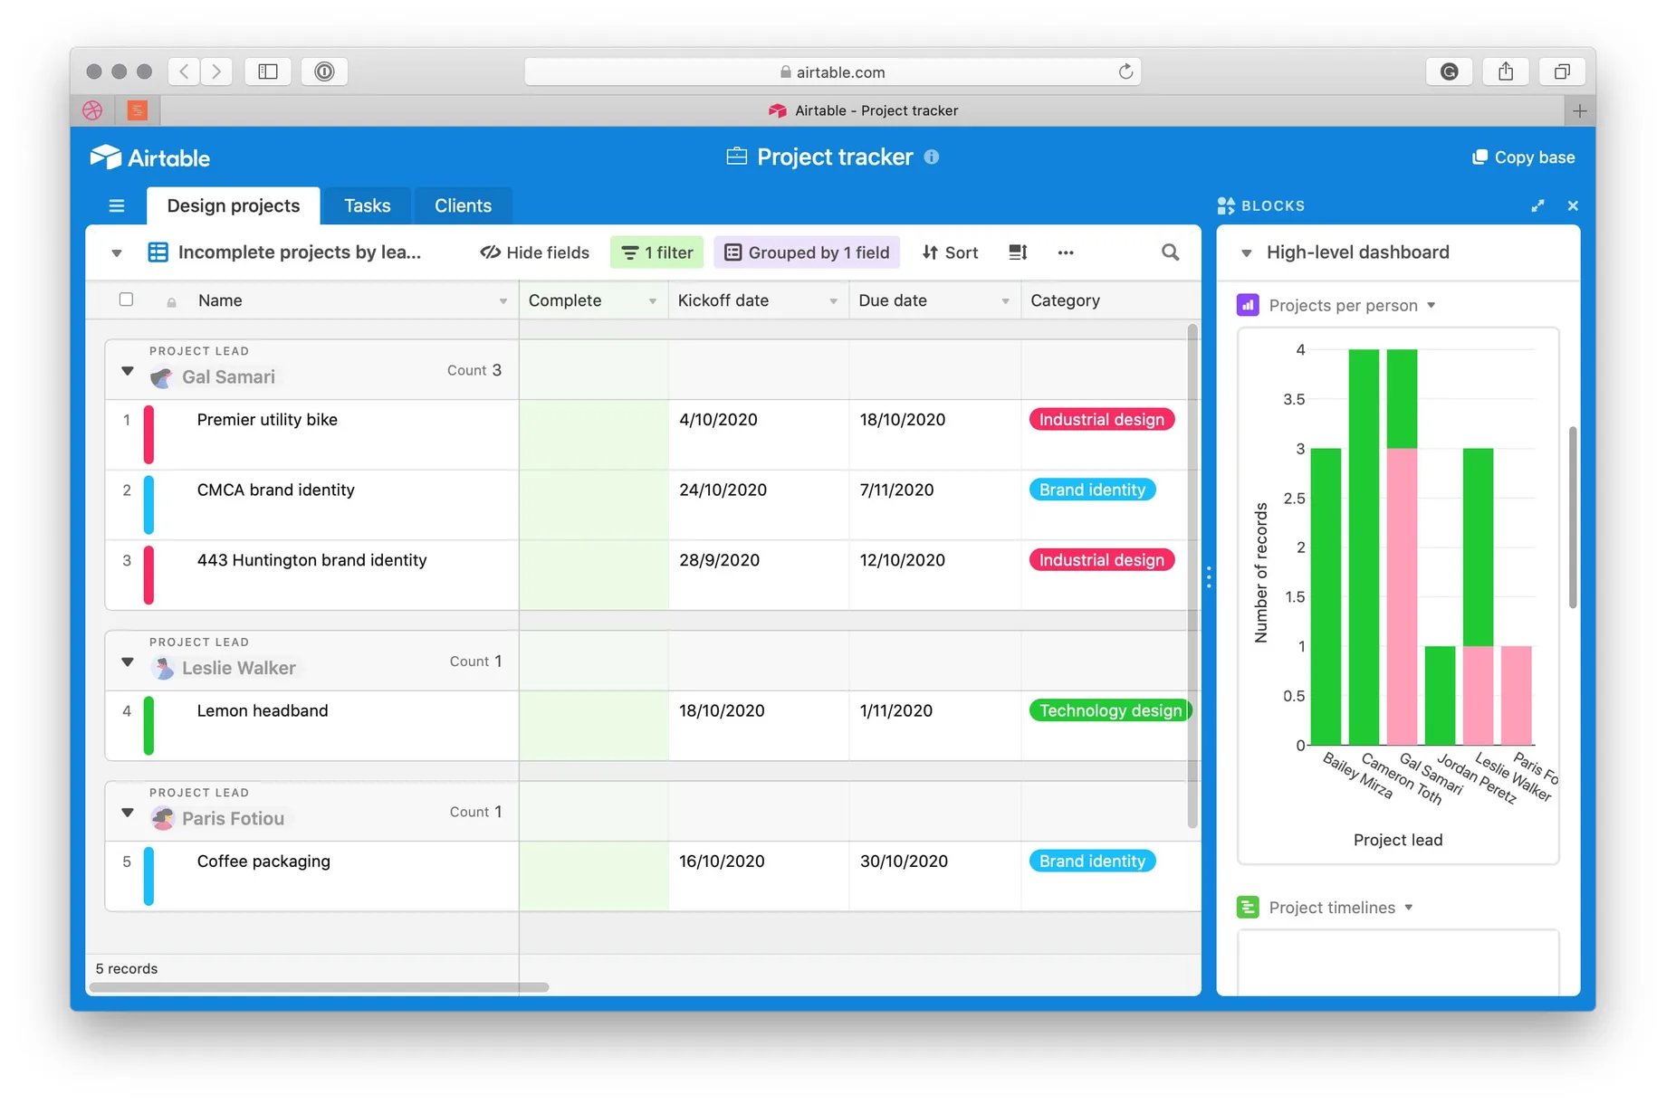Click the Airtable logo
The image size is (1666, 1104).
coord(150,157)
